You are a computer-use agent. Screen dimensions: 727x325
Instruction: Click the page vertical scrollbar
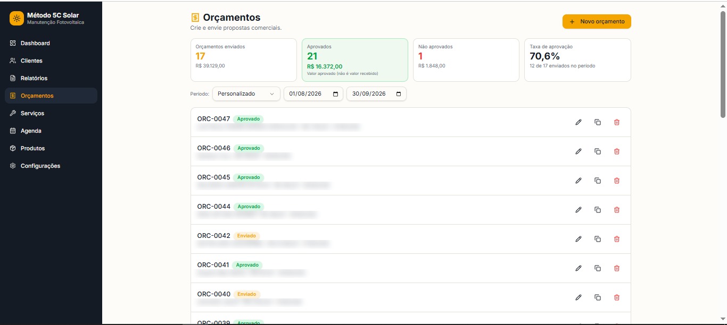click(723, 64)
